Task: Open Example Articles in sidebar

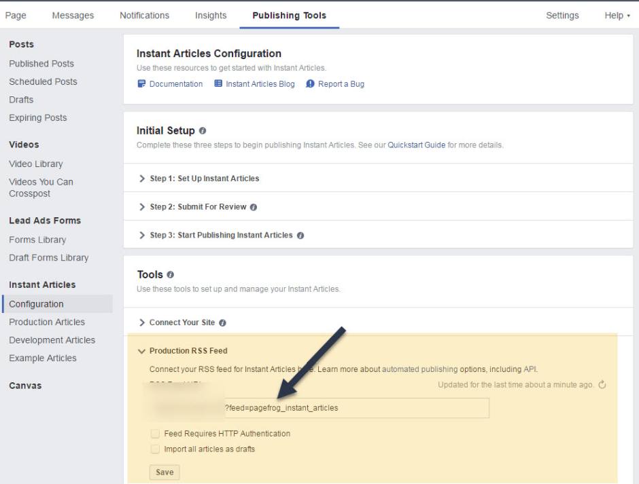Action: [43, 358]
